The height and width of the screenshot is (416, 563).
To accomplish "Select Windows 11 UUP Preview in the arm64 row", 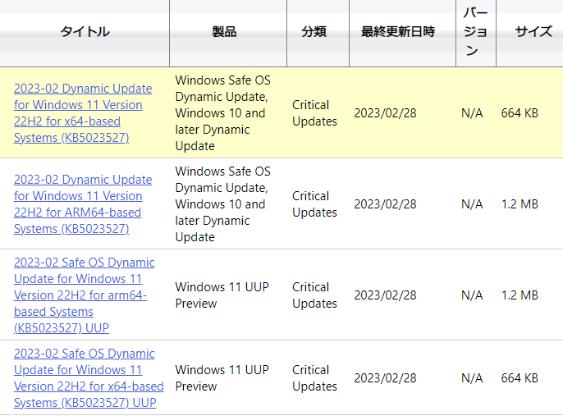I will [x=222, y=295].
